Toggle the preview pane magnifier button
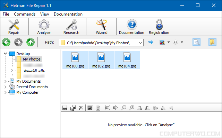The width and height of the screenshot is (222, 138). pos(197,42)
